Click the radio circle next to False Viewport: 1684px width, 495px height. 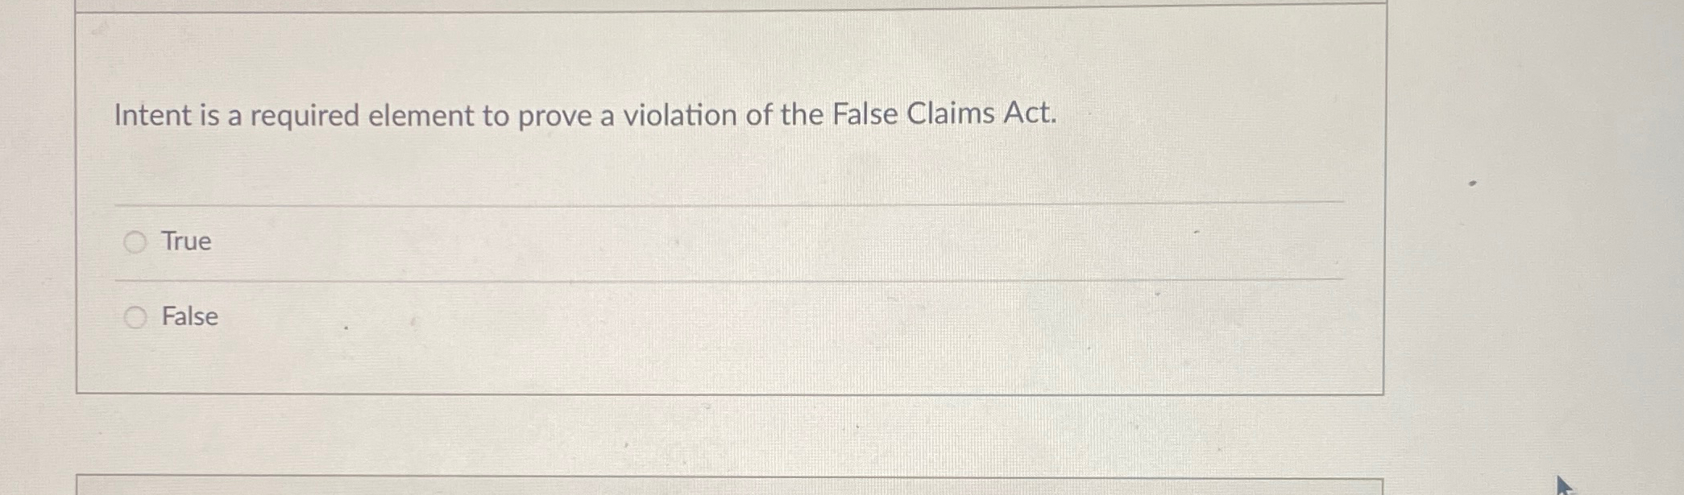tap(136, 317)
